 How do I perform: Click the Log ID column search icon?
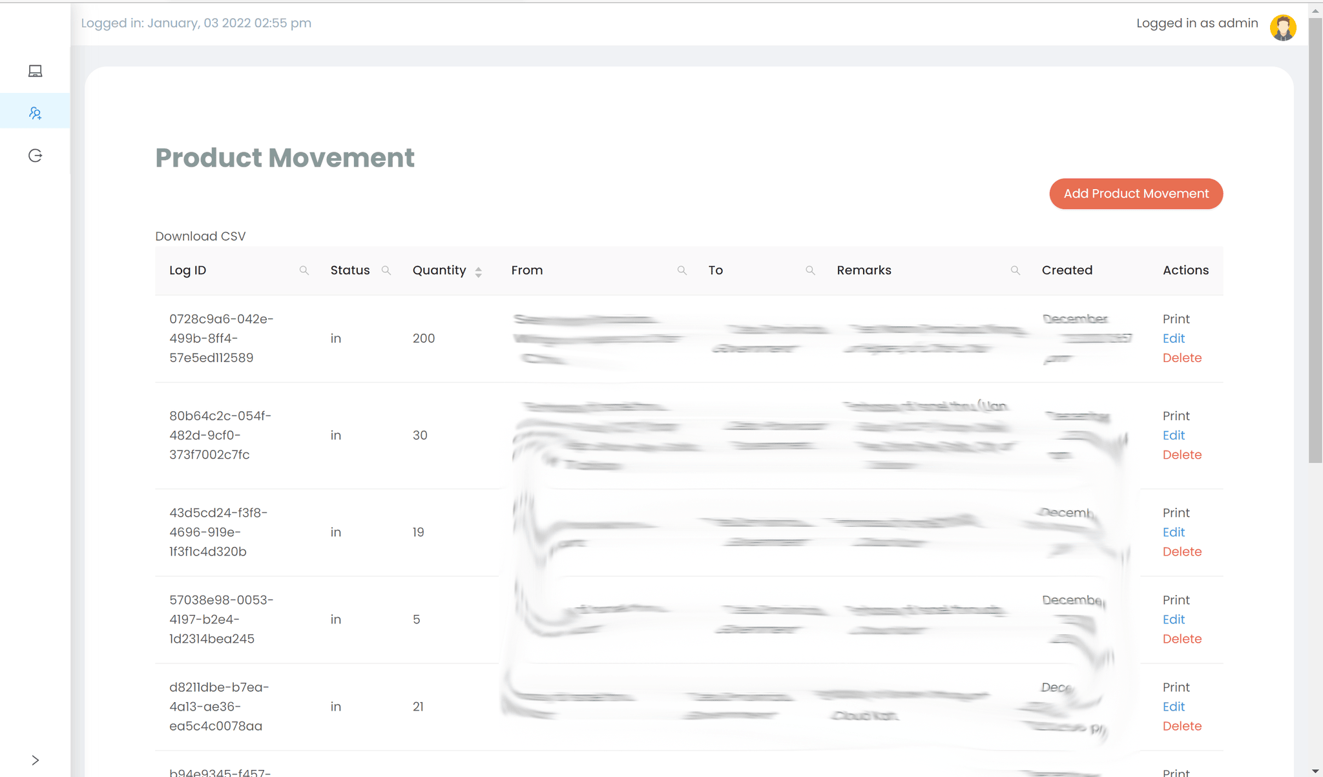[x=304, y=270]
